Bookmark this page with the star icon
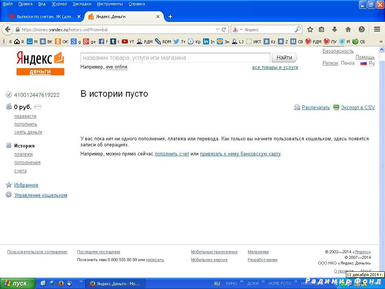385x289 pixels. click(x=310, y=29)
